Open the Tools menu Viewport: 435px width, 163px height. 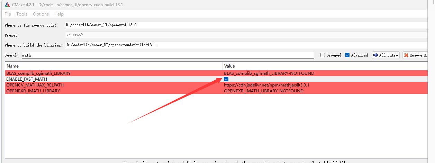pyautogui.click(x=21, y=14)
